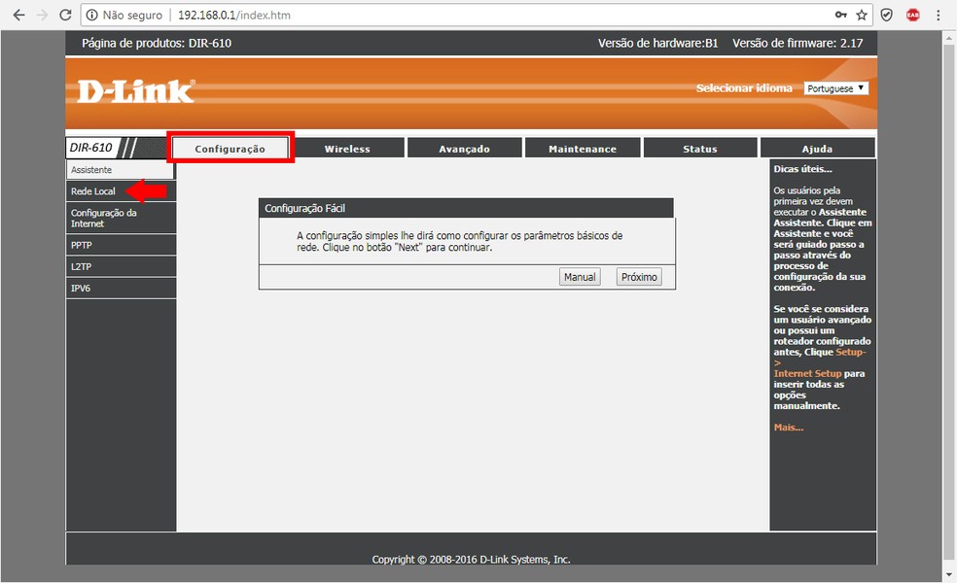Select the Status tab
The image size is (957, 583).
(699, 148)
